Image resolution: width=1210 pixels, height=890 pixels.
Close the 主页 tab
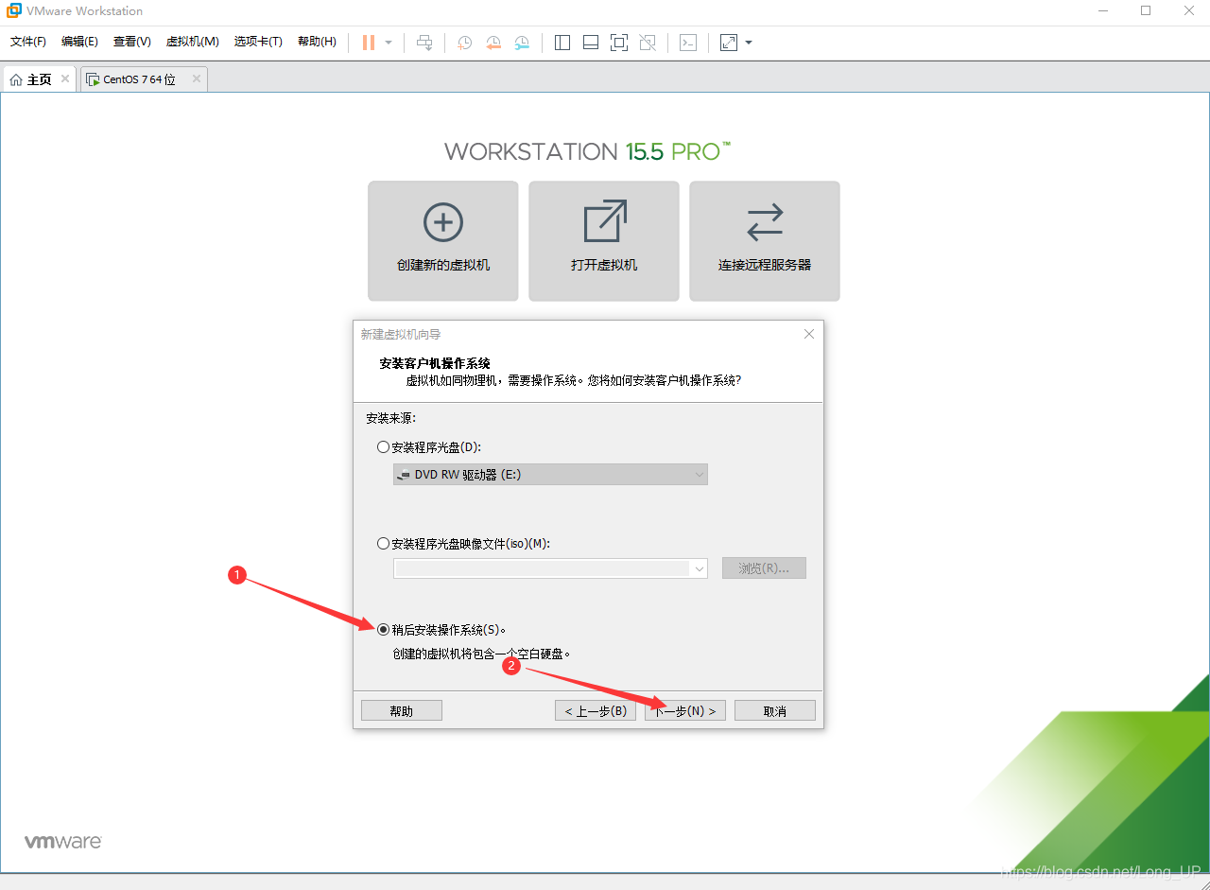coord(65,79)
